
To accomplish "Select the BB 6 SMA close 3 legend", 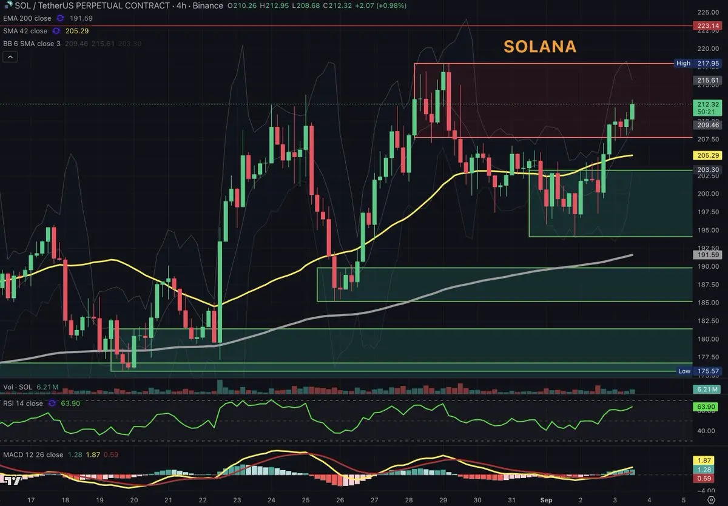I will coord(32,44).
